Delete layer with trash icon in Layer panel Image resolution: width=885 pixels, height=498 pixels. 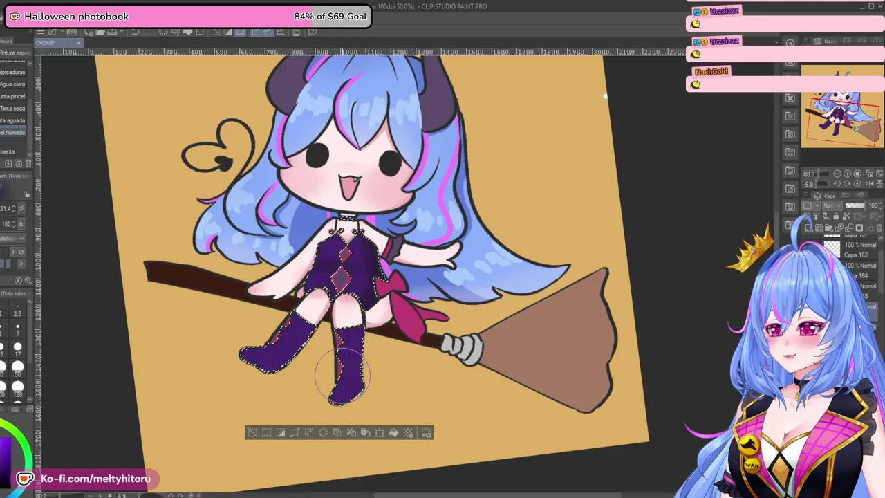point(879,228)
